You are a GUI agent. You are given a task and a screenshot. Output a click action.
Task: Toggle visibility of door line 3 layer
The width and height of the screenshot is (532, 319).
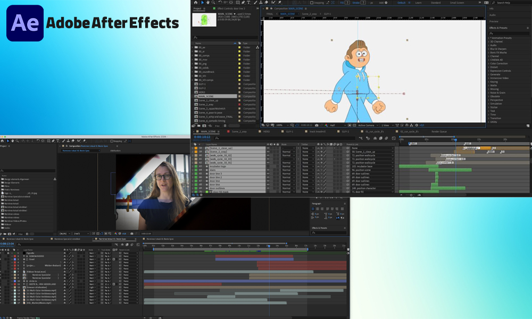(x=268, y=173)
